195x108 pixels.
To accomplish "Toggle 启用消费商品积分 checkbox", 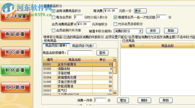I will click(x=53, y=11).
